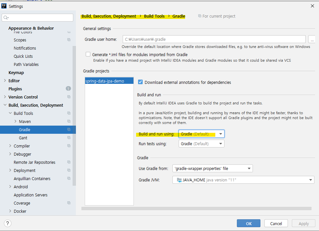Open the Gradle JVM dropdown

[243, 180]
